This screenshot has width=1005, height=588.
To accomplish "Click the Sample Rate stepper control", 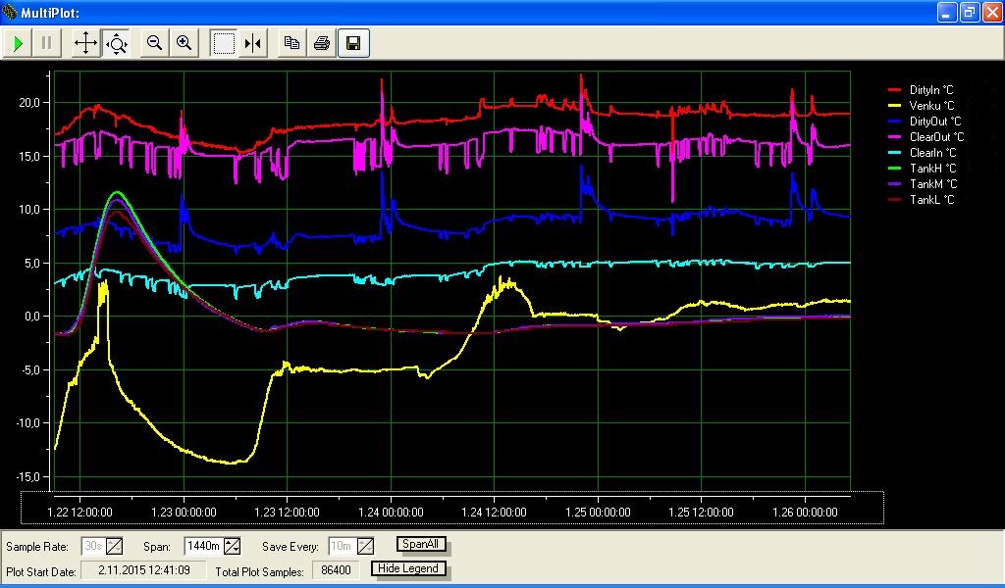I will (x=115, y=546).
